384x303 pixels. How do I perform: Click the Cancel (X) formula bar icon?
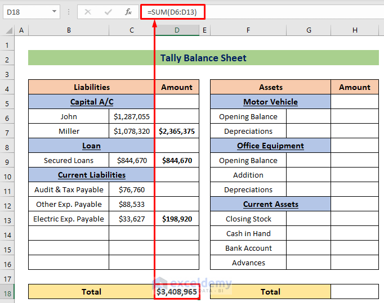pos(88,12)
